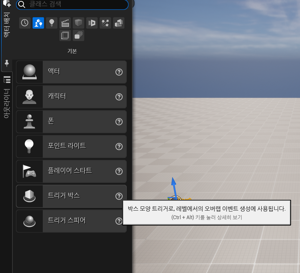
Task: Select the 플레이어 스타트 item
Action: pyautogui.click(x=71, y=171)
